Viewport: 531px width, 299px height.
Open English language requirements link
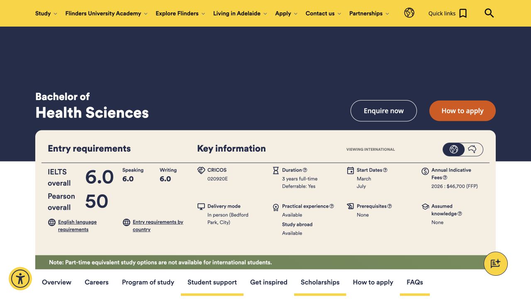coord(77,226)
